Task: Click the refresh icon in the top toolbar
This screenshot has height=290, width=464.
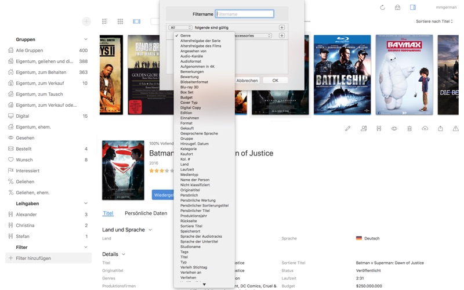Action: coord(382,8)
